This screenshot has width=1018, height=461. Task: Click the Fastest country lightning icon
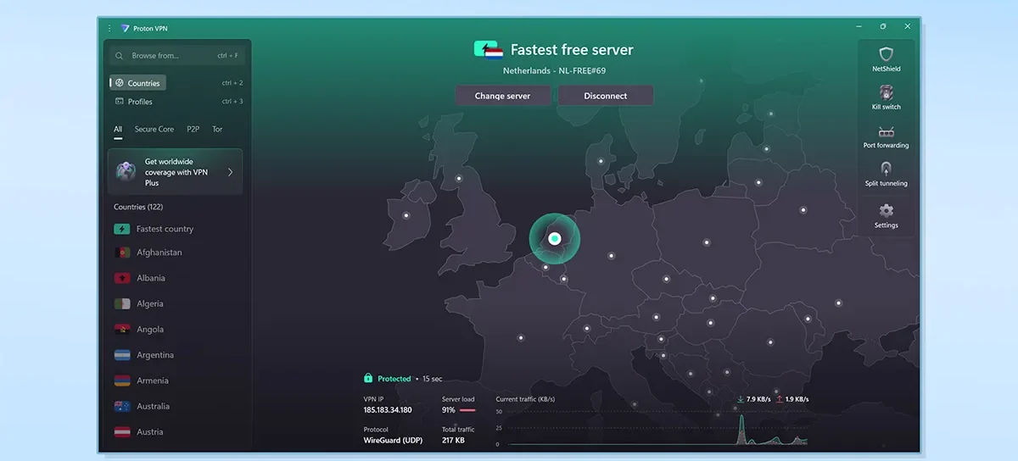[121, 229]
